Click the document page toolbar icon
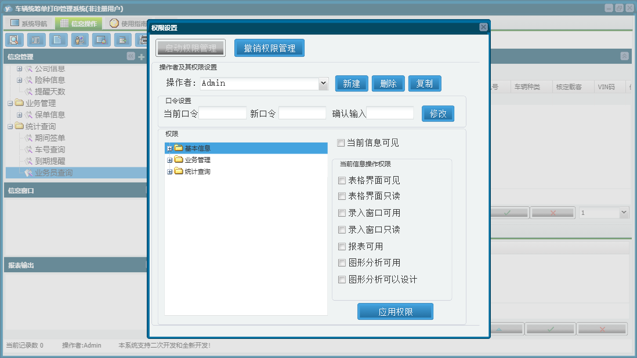Viewport: 637px width, 358px height. 58,40
